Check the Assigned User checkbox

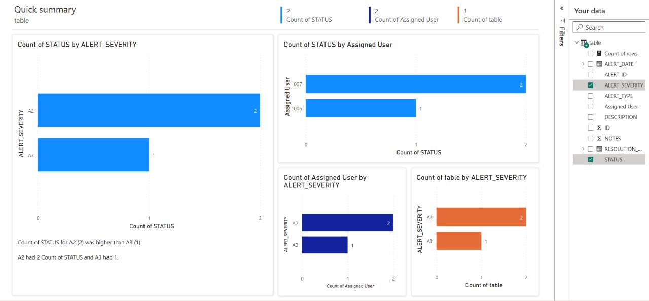(590, 106)
